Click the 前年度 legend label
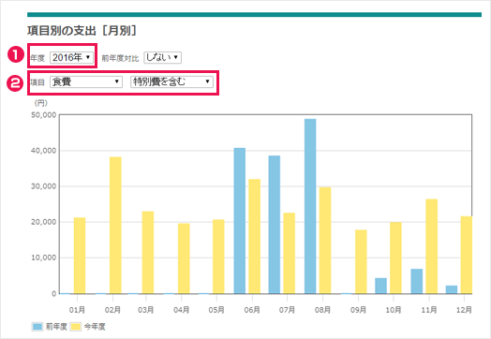Image resolution: width=491 pixels, height=339 pixels. tap(56, 327)
